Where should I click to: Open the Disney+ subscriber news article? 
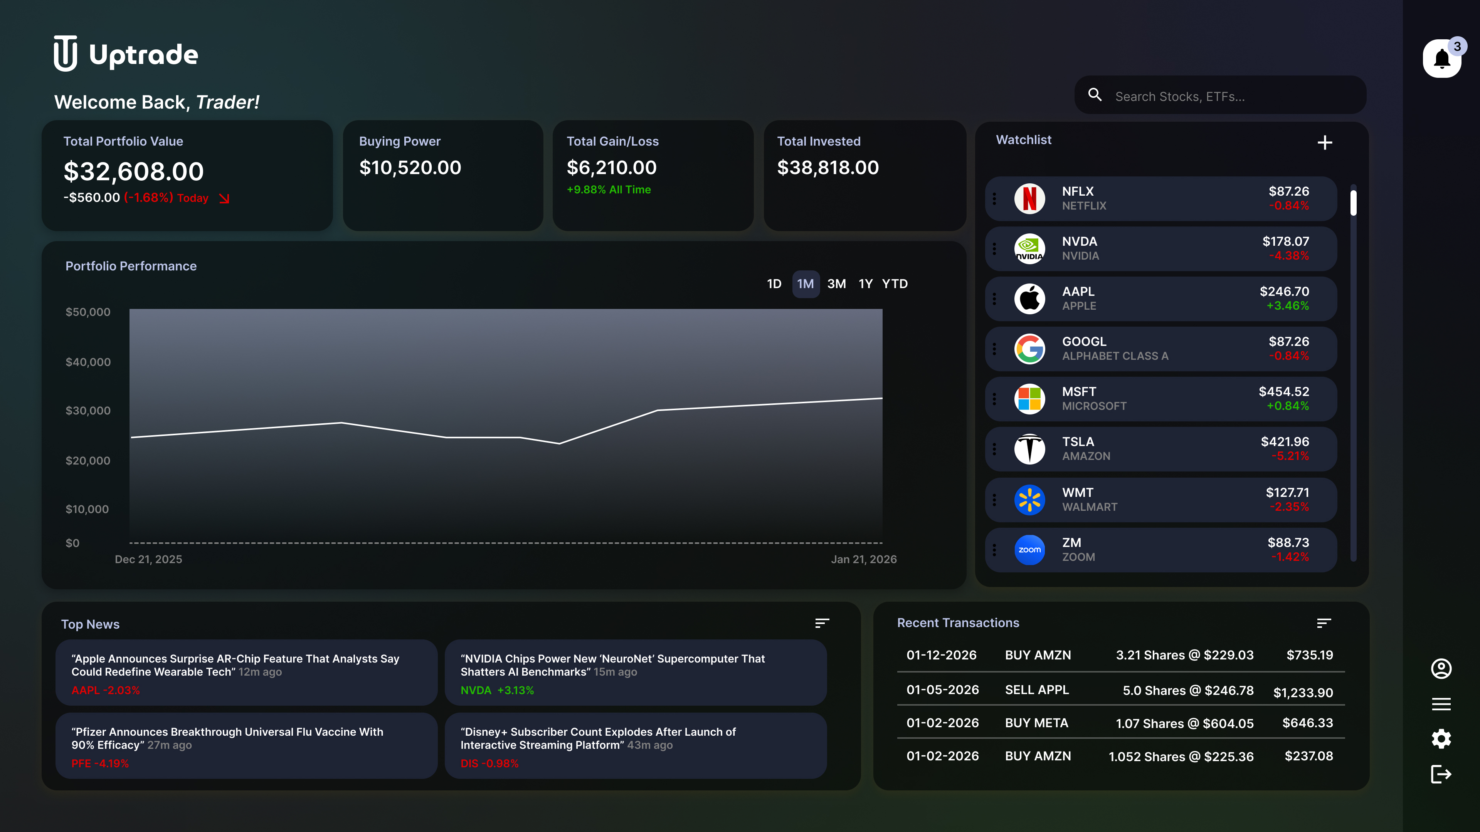point(636,745)
